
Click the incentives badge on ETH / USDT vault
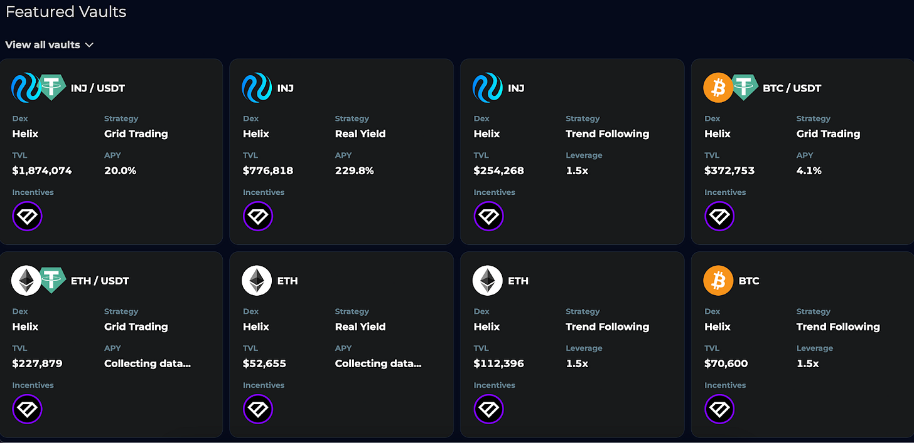click(x=27, y=410)
